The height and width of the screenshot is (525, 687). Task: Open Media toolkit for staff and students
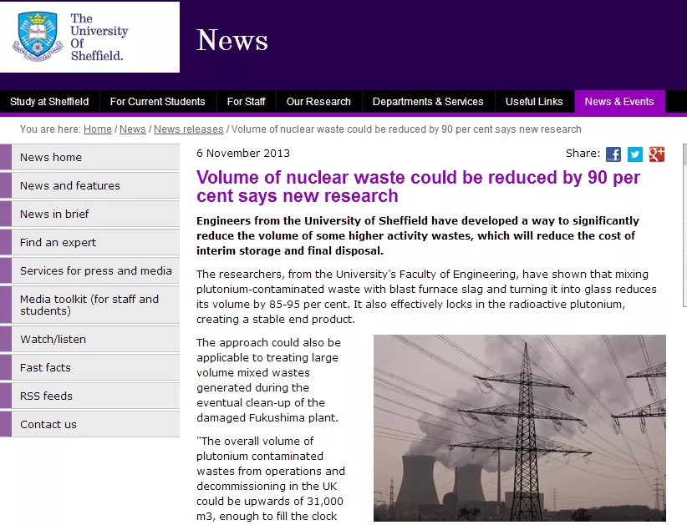(x=89, y=305)
